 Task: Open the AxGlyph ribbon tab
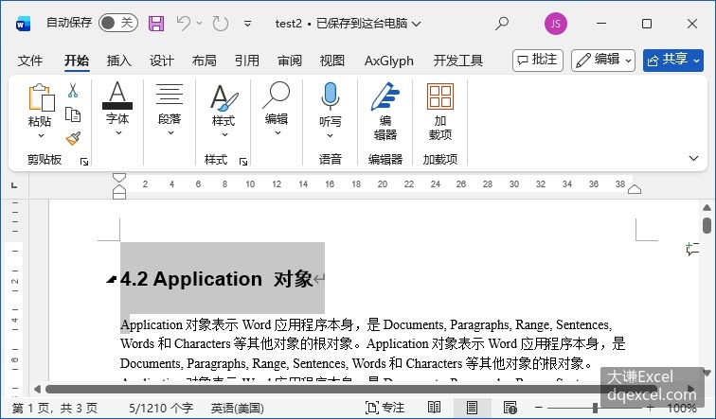(389, 61)
